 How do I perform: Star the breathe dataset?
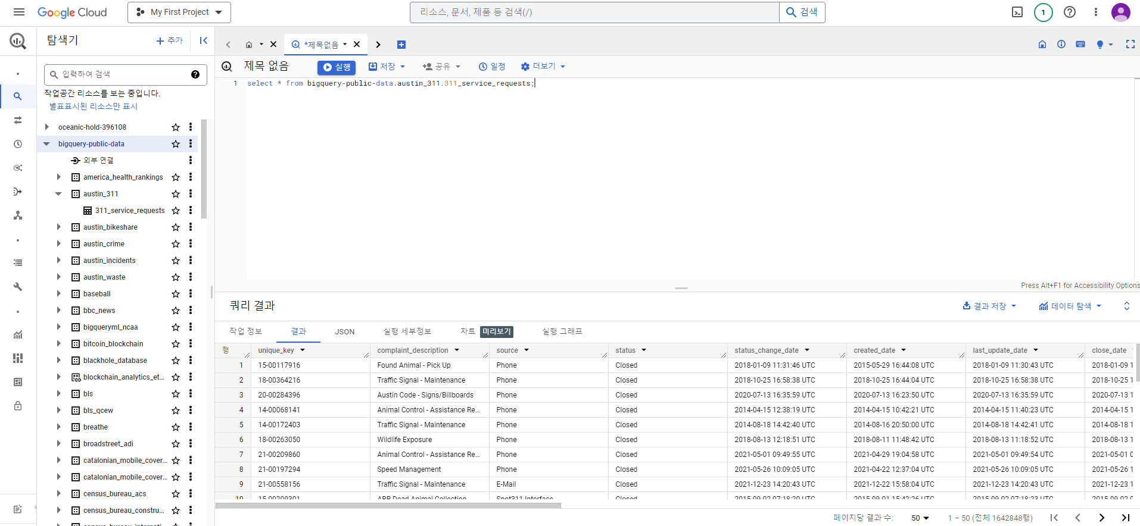point(176,427)
